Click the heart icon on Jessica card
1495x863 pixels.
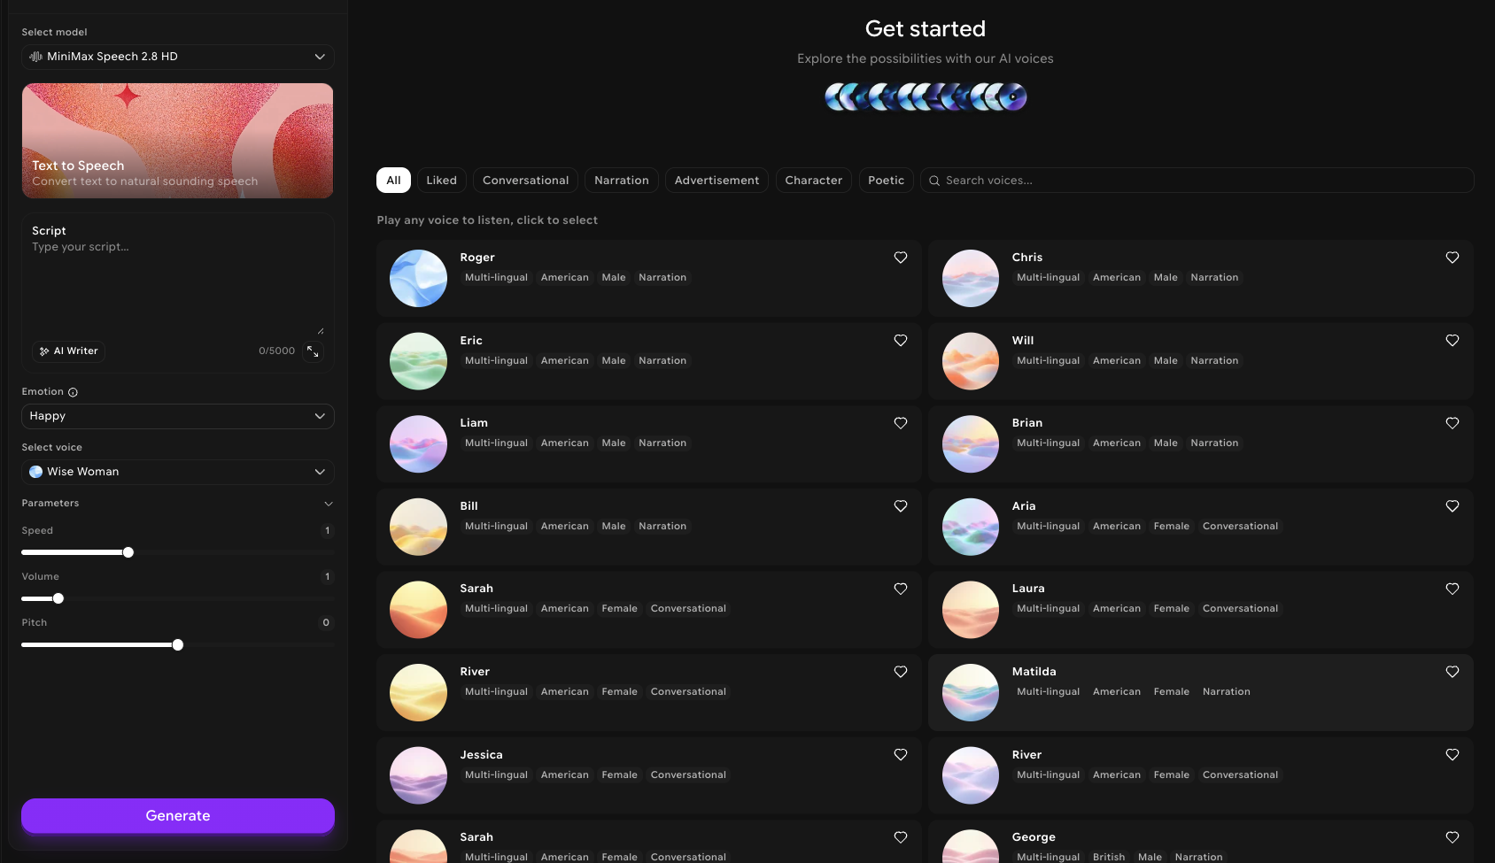[901, 755]
